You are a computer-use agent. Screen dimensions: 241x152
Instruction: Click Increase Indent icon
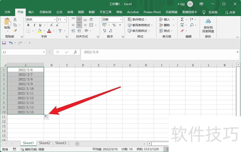pos(79,31)
